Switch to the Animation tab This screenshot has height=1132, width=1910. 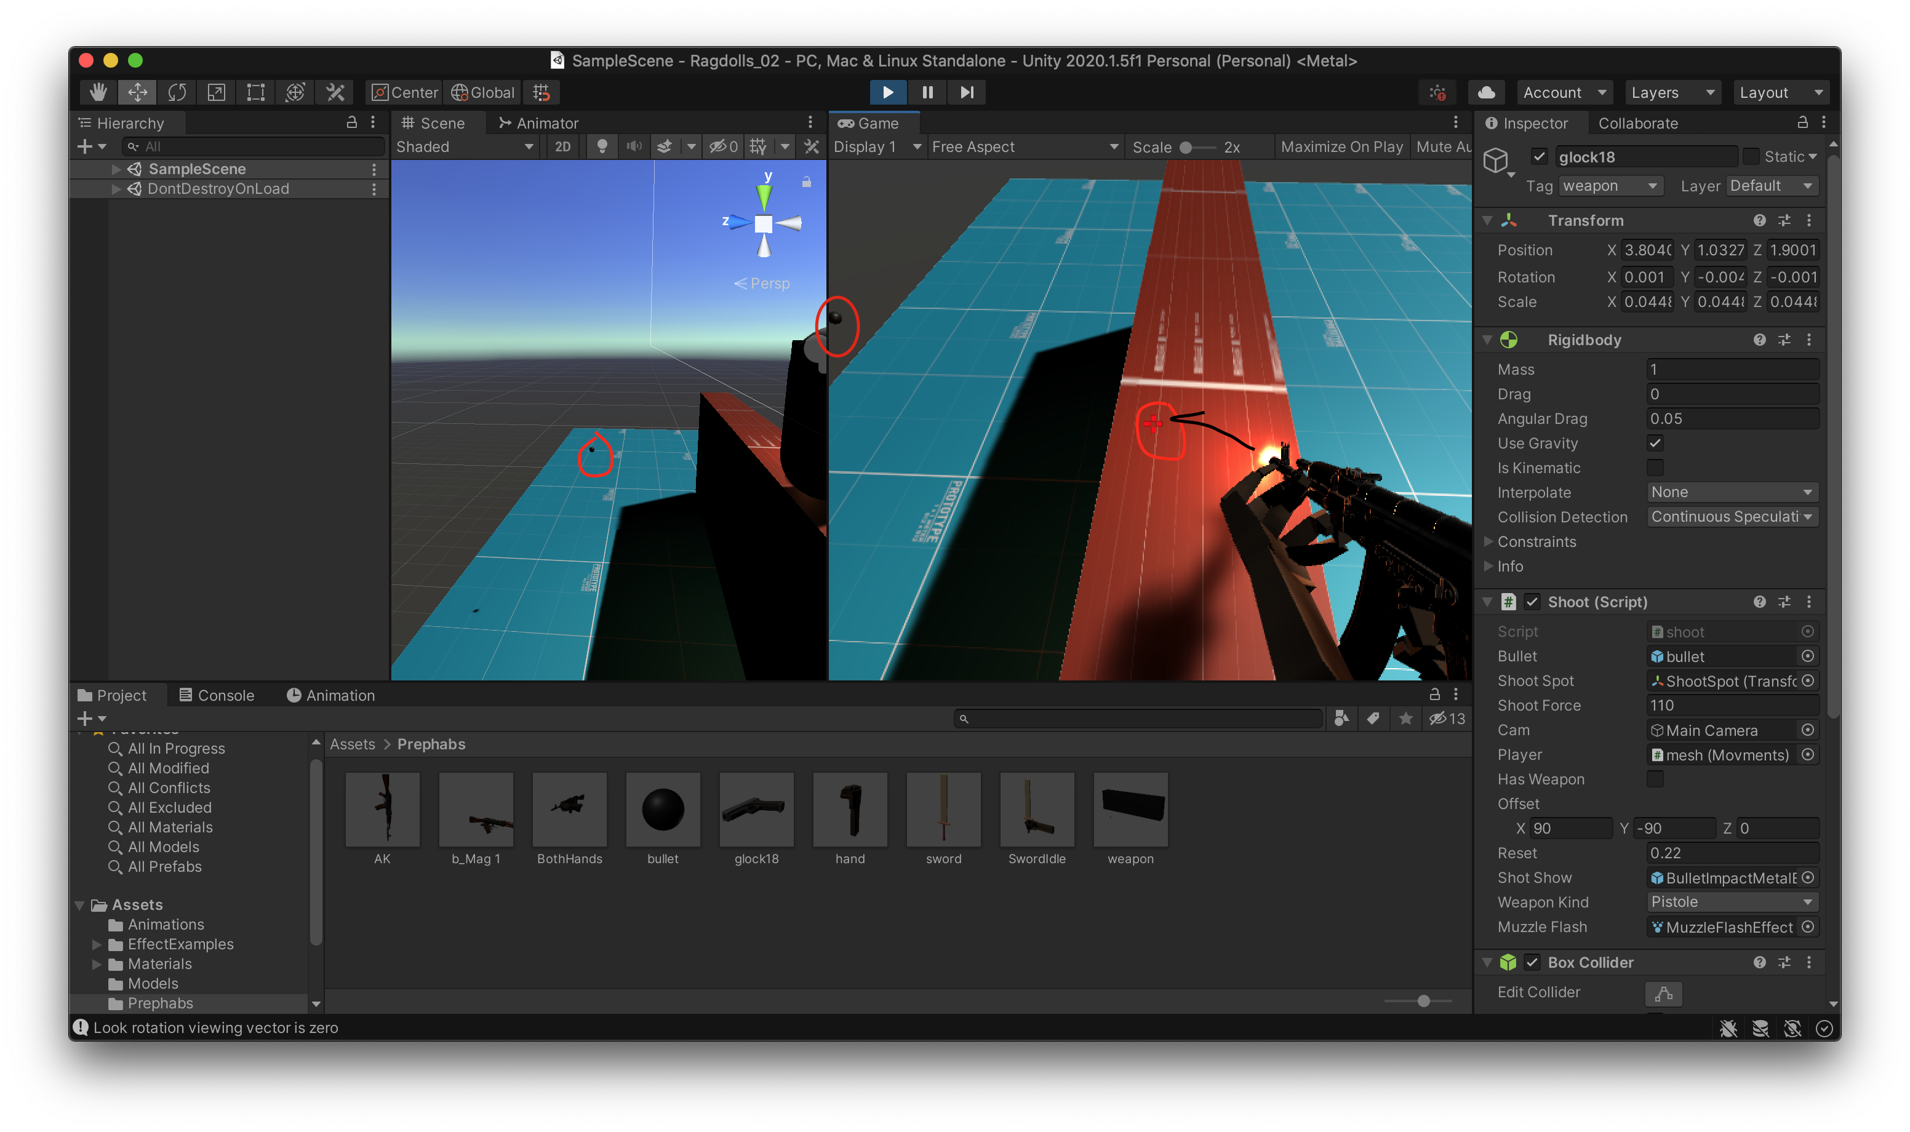[x=330, y=696]
